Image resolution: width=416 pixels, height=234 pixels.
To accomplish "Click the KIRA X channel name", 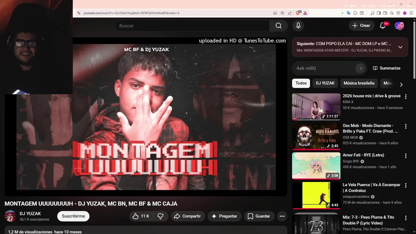I will coord(348,102).
